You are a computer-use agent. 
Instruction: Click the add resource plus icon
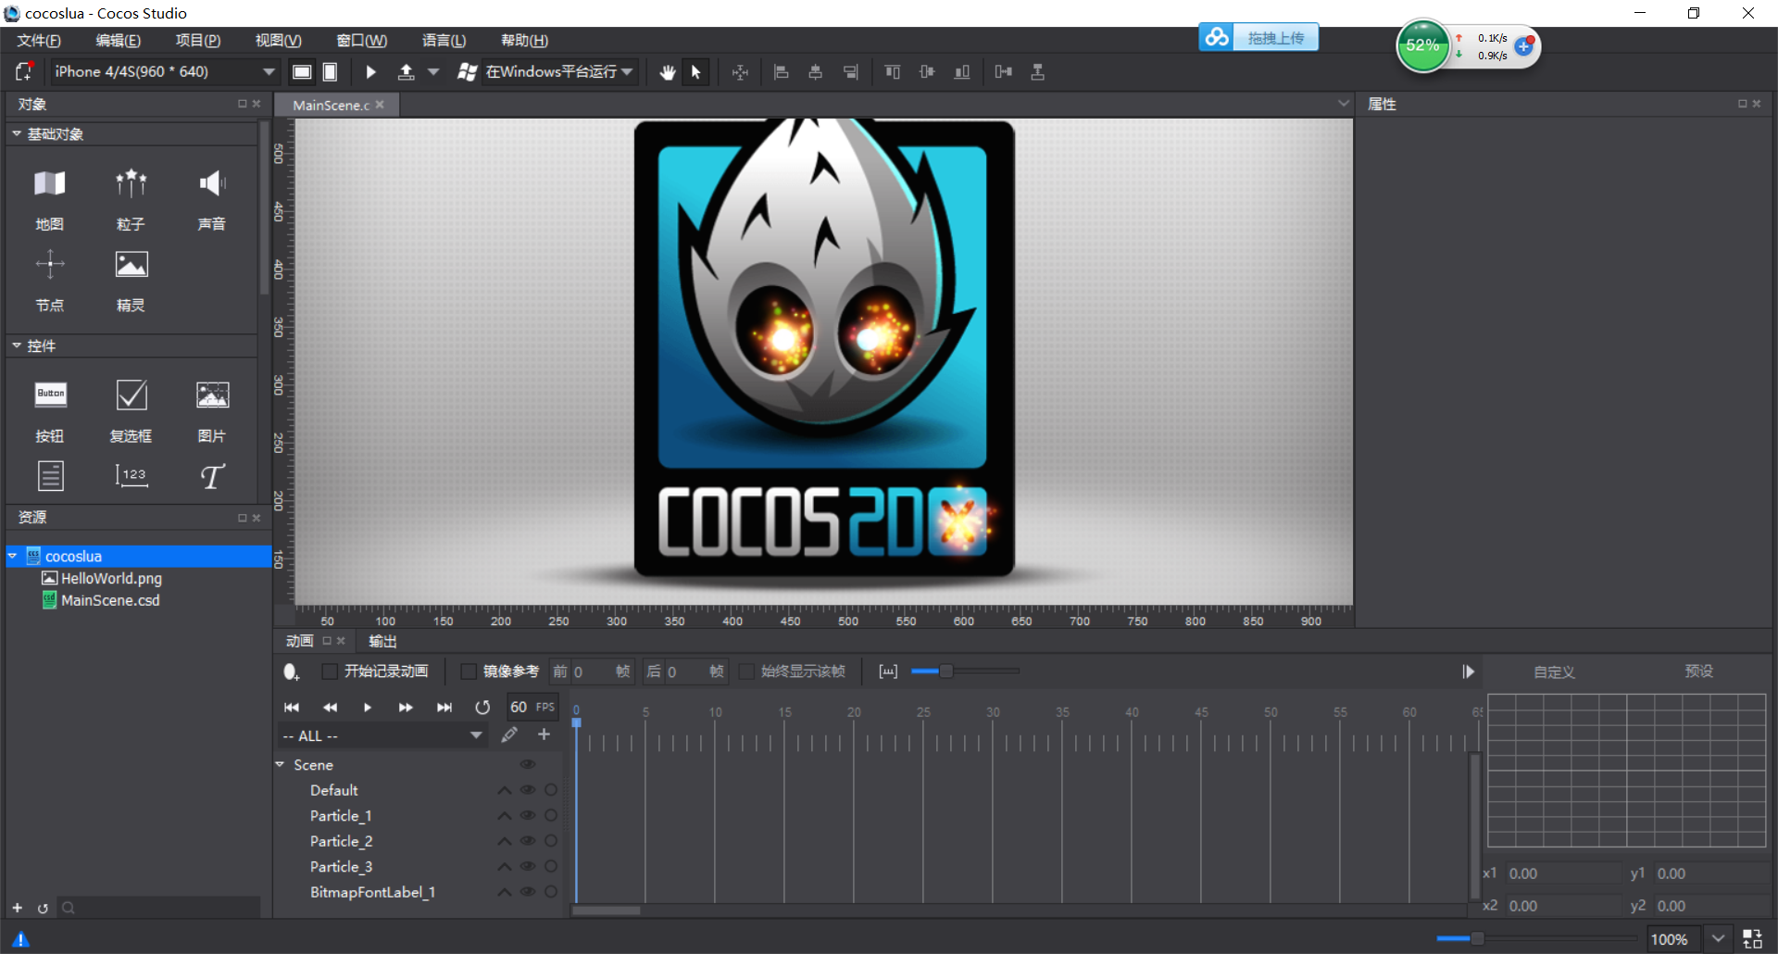point(17,908)
